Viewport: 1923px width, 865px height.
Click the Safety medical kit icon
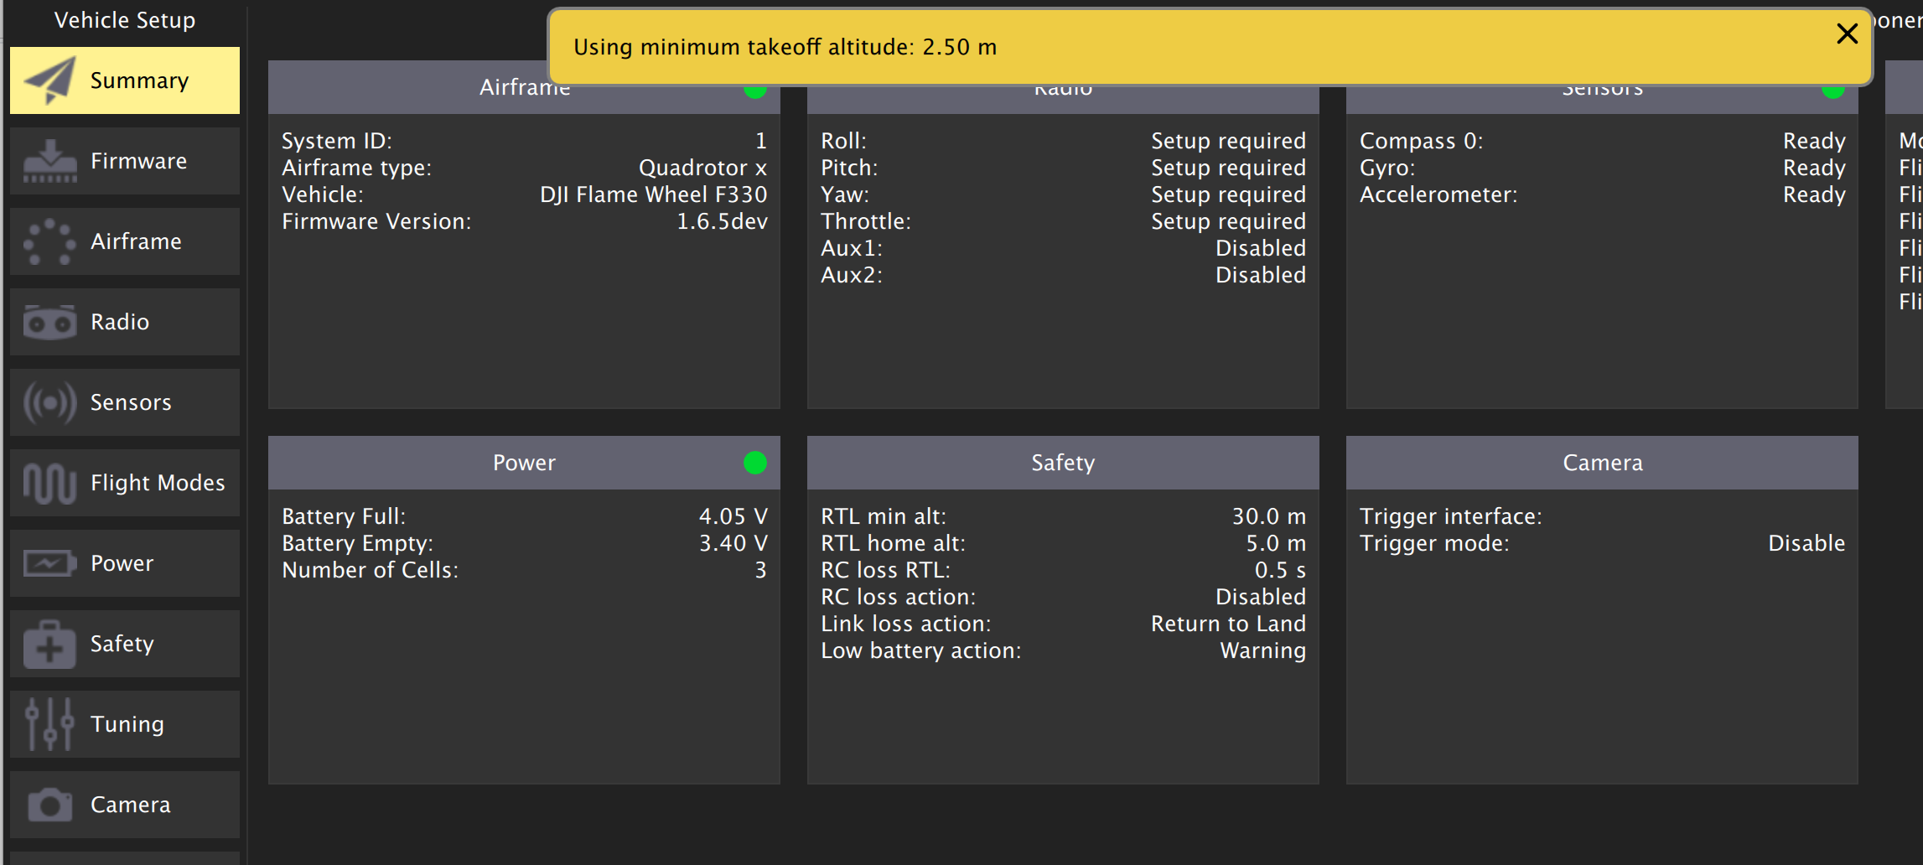(x=50, y=644)
